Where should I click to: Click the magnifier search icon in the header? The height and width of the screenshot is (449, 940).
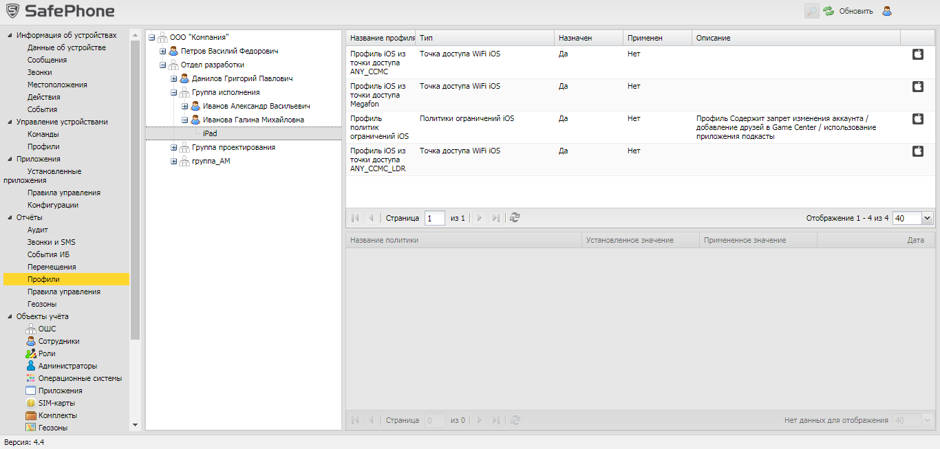click(812, 10)
